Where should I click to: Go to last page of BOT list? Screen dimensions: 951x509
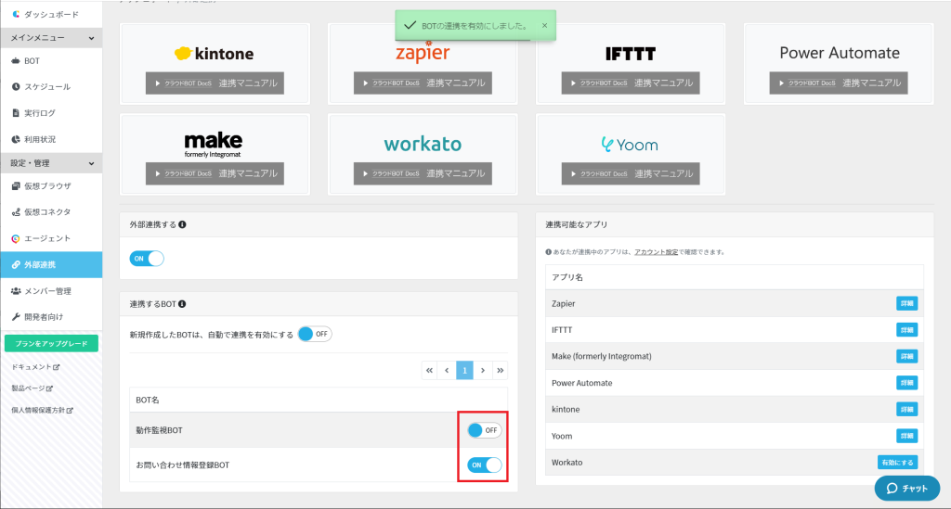[x=501, y=370]
